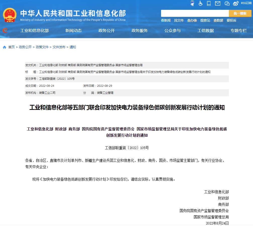Viewport: 253px width, 226px height.
Task: Click the signature line 国家市场监督管理总局
Action: (211, 217)
